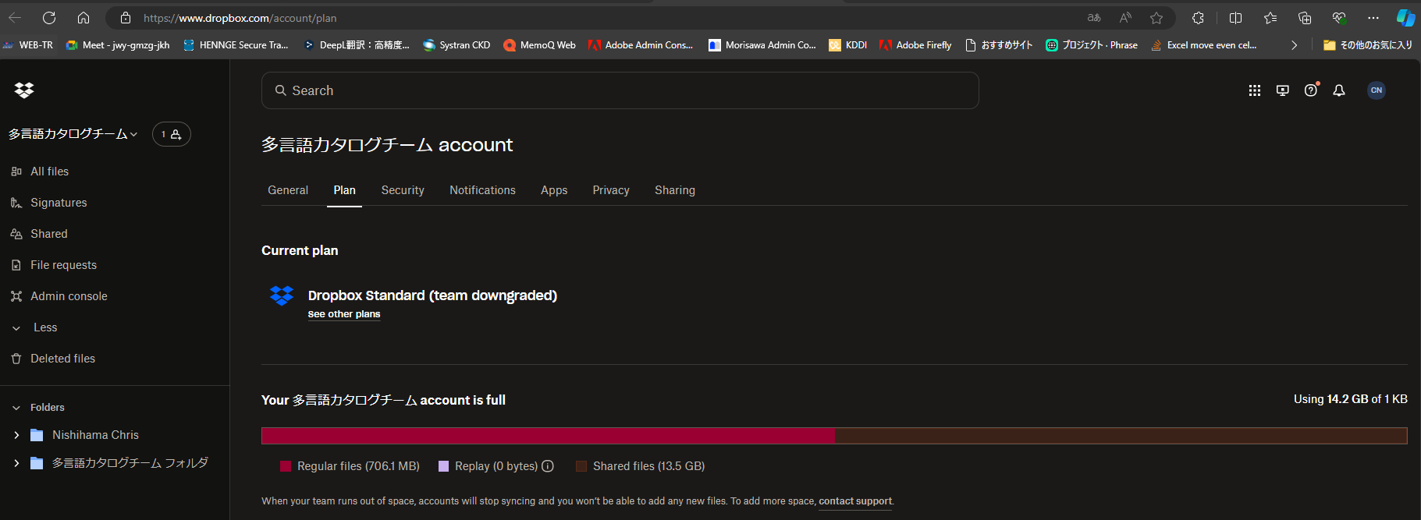Image resolution: width=1421 pixels, height=520 pixels.
Task: Open the notifications bell icon
Action: pyautogui.click(x=1339, y=90)
